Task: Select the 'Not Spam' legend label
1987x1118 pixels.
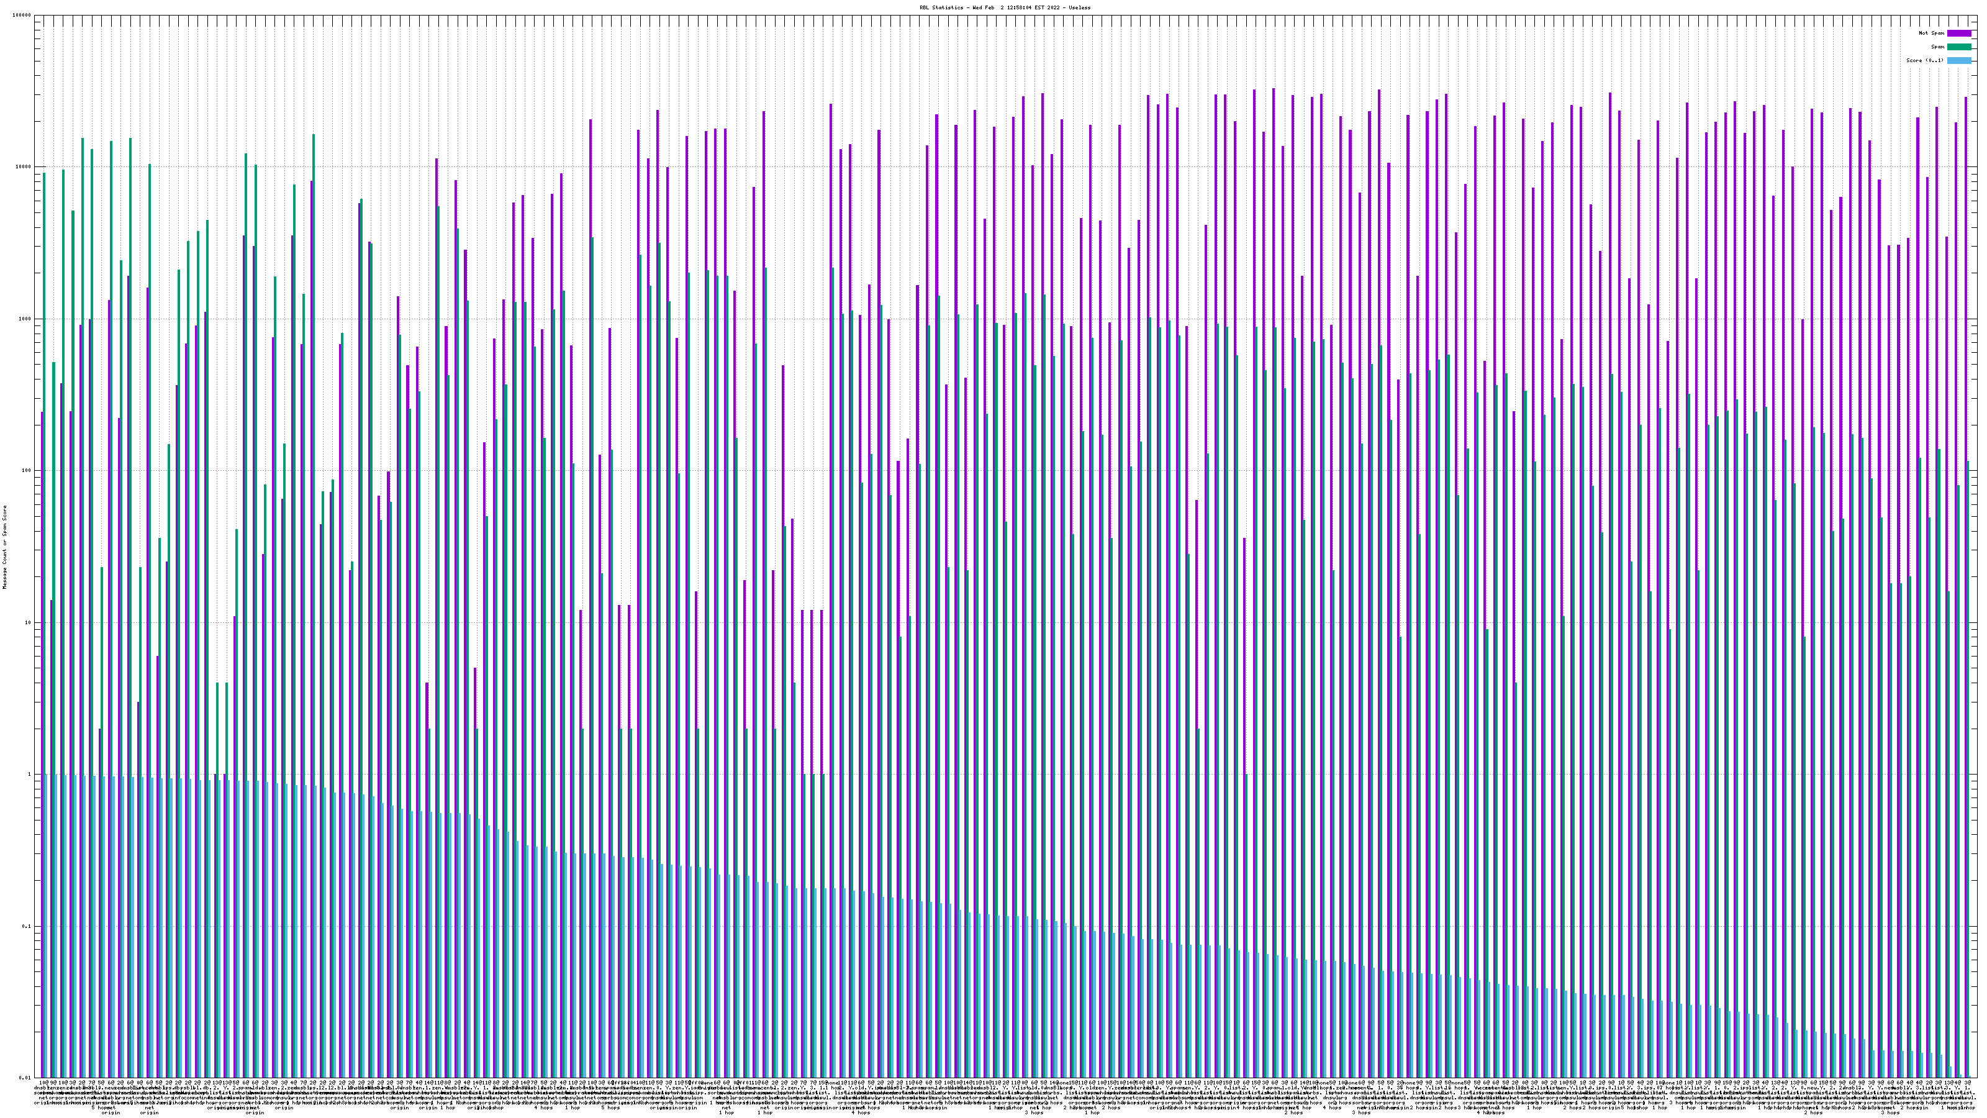Action: point(1932,33)
